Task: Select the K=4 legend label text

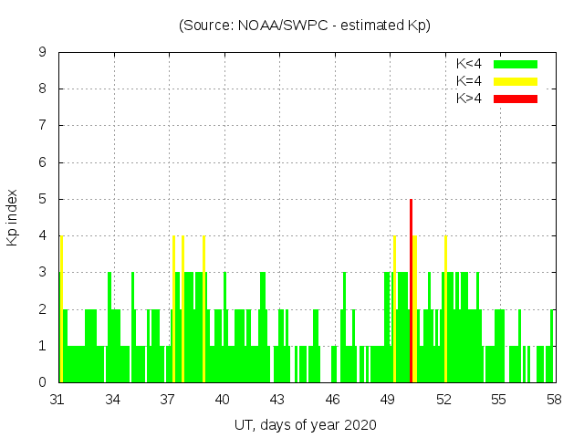Action: coord(470,81)
